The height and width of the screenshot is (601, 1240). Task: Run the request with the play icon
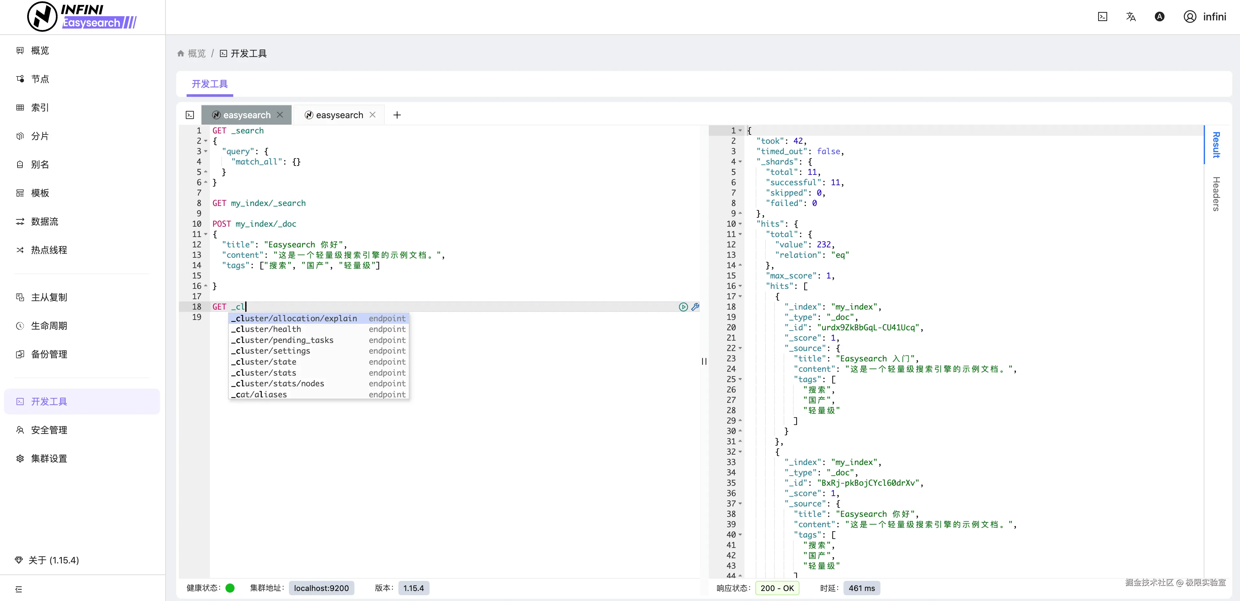683,307
